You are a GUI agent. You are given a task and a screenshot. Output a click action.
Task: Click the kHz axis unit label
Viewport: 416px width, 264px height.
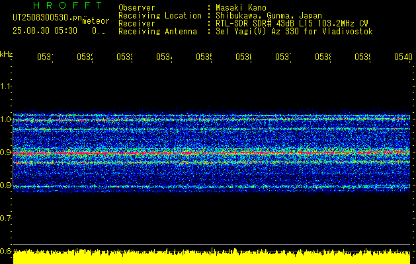tap(6, 54)
